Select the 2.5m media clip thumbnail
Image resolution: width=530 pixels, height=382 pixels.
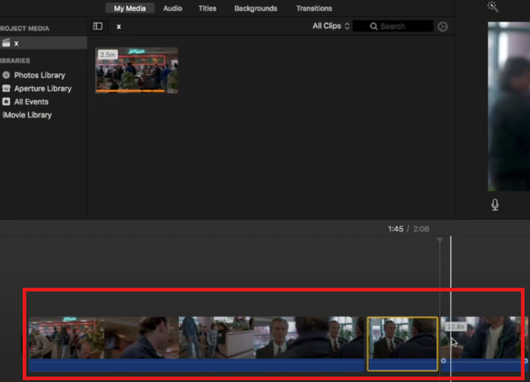[136, 71]
